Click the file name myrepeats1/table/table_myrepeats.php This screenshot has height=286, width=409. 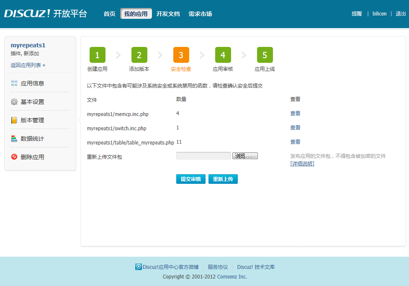tap(131, 142)
